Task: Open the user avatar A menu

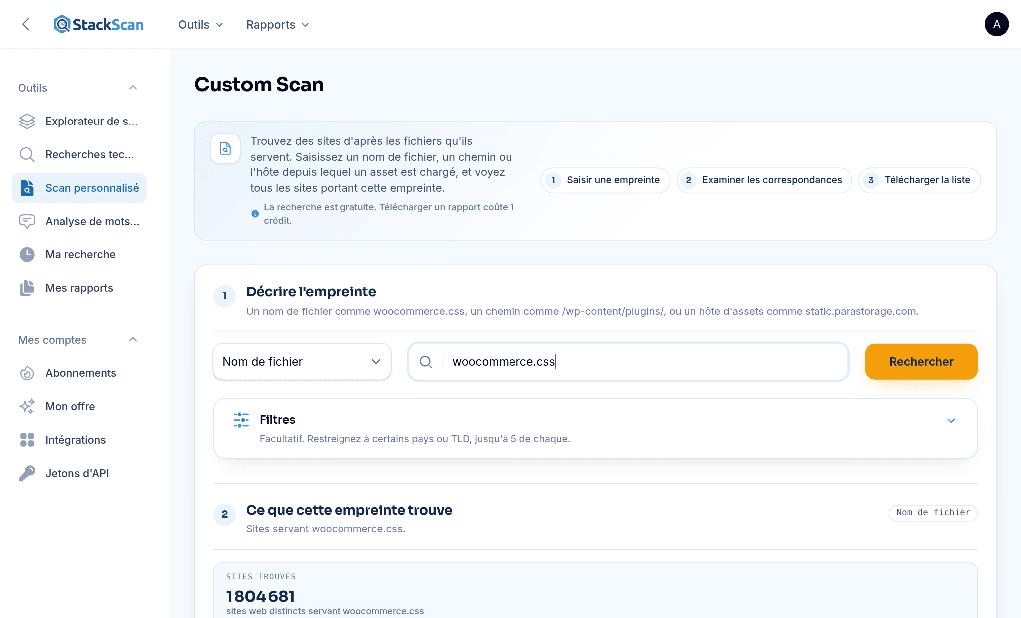Action: (x=996, y=24)
